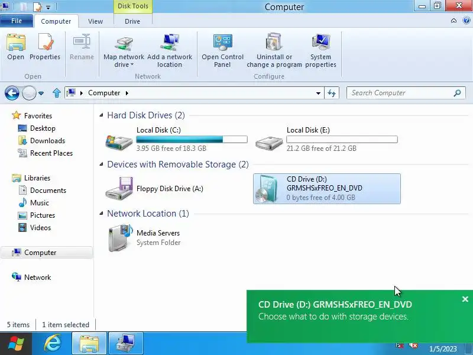The height and width of the screenshot is (355, 473).
Task: Open Control Panel from ribbon
Action: [x=223, y=50]
